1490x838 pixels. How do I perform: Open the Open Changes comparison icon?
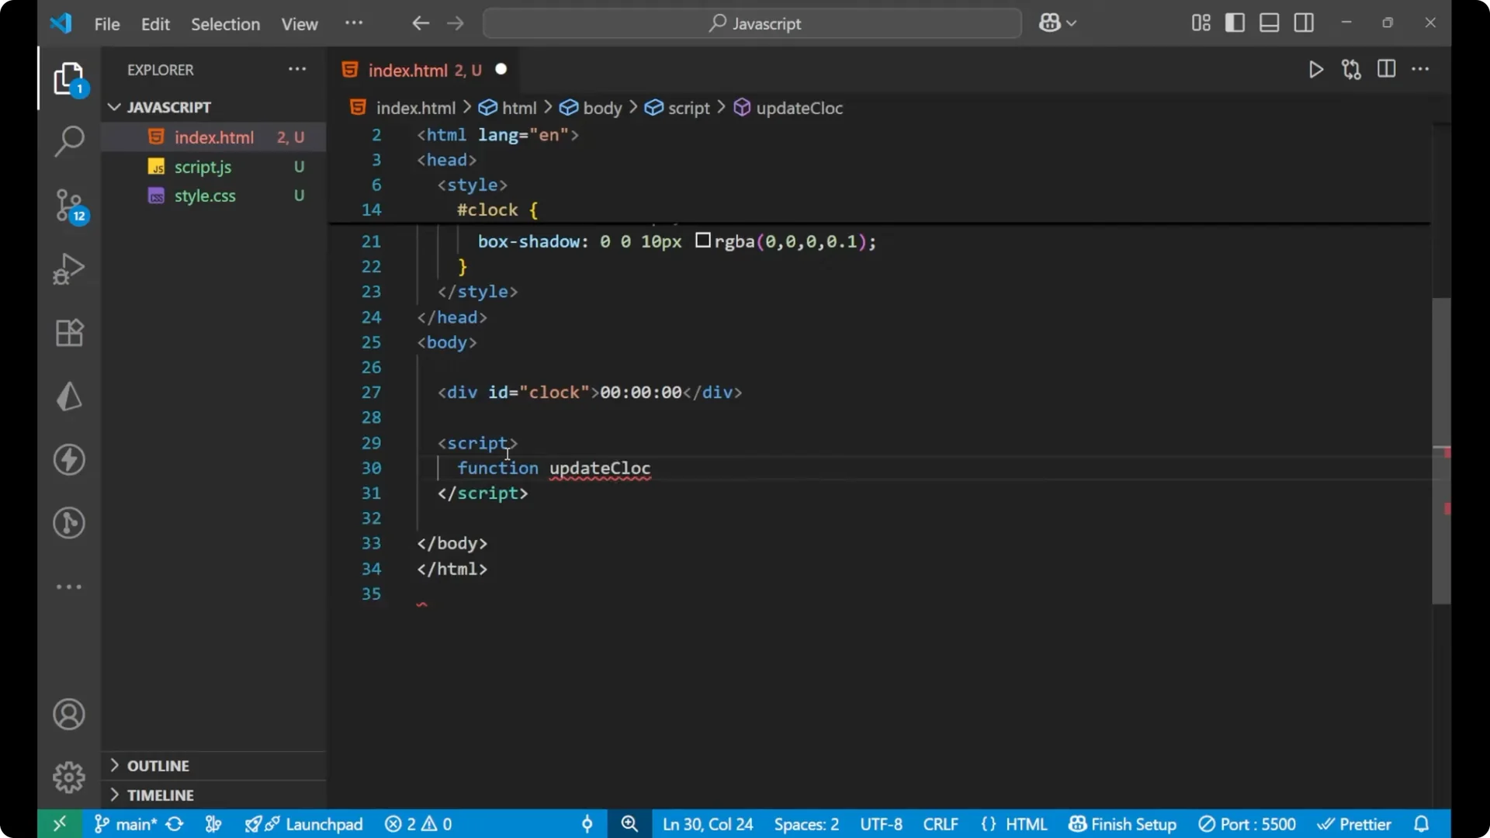point(1351,69)
